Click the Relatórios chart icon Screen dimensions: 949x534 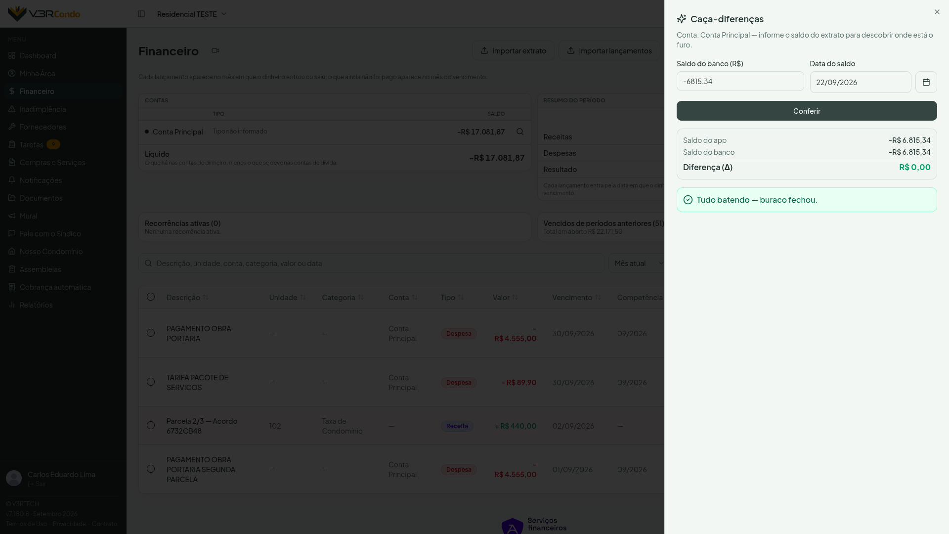tap(12, 305)
